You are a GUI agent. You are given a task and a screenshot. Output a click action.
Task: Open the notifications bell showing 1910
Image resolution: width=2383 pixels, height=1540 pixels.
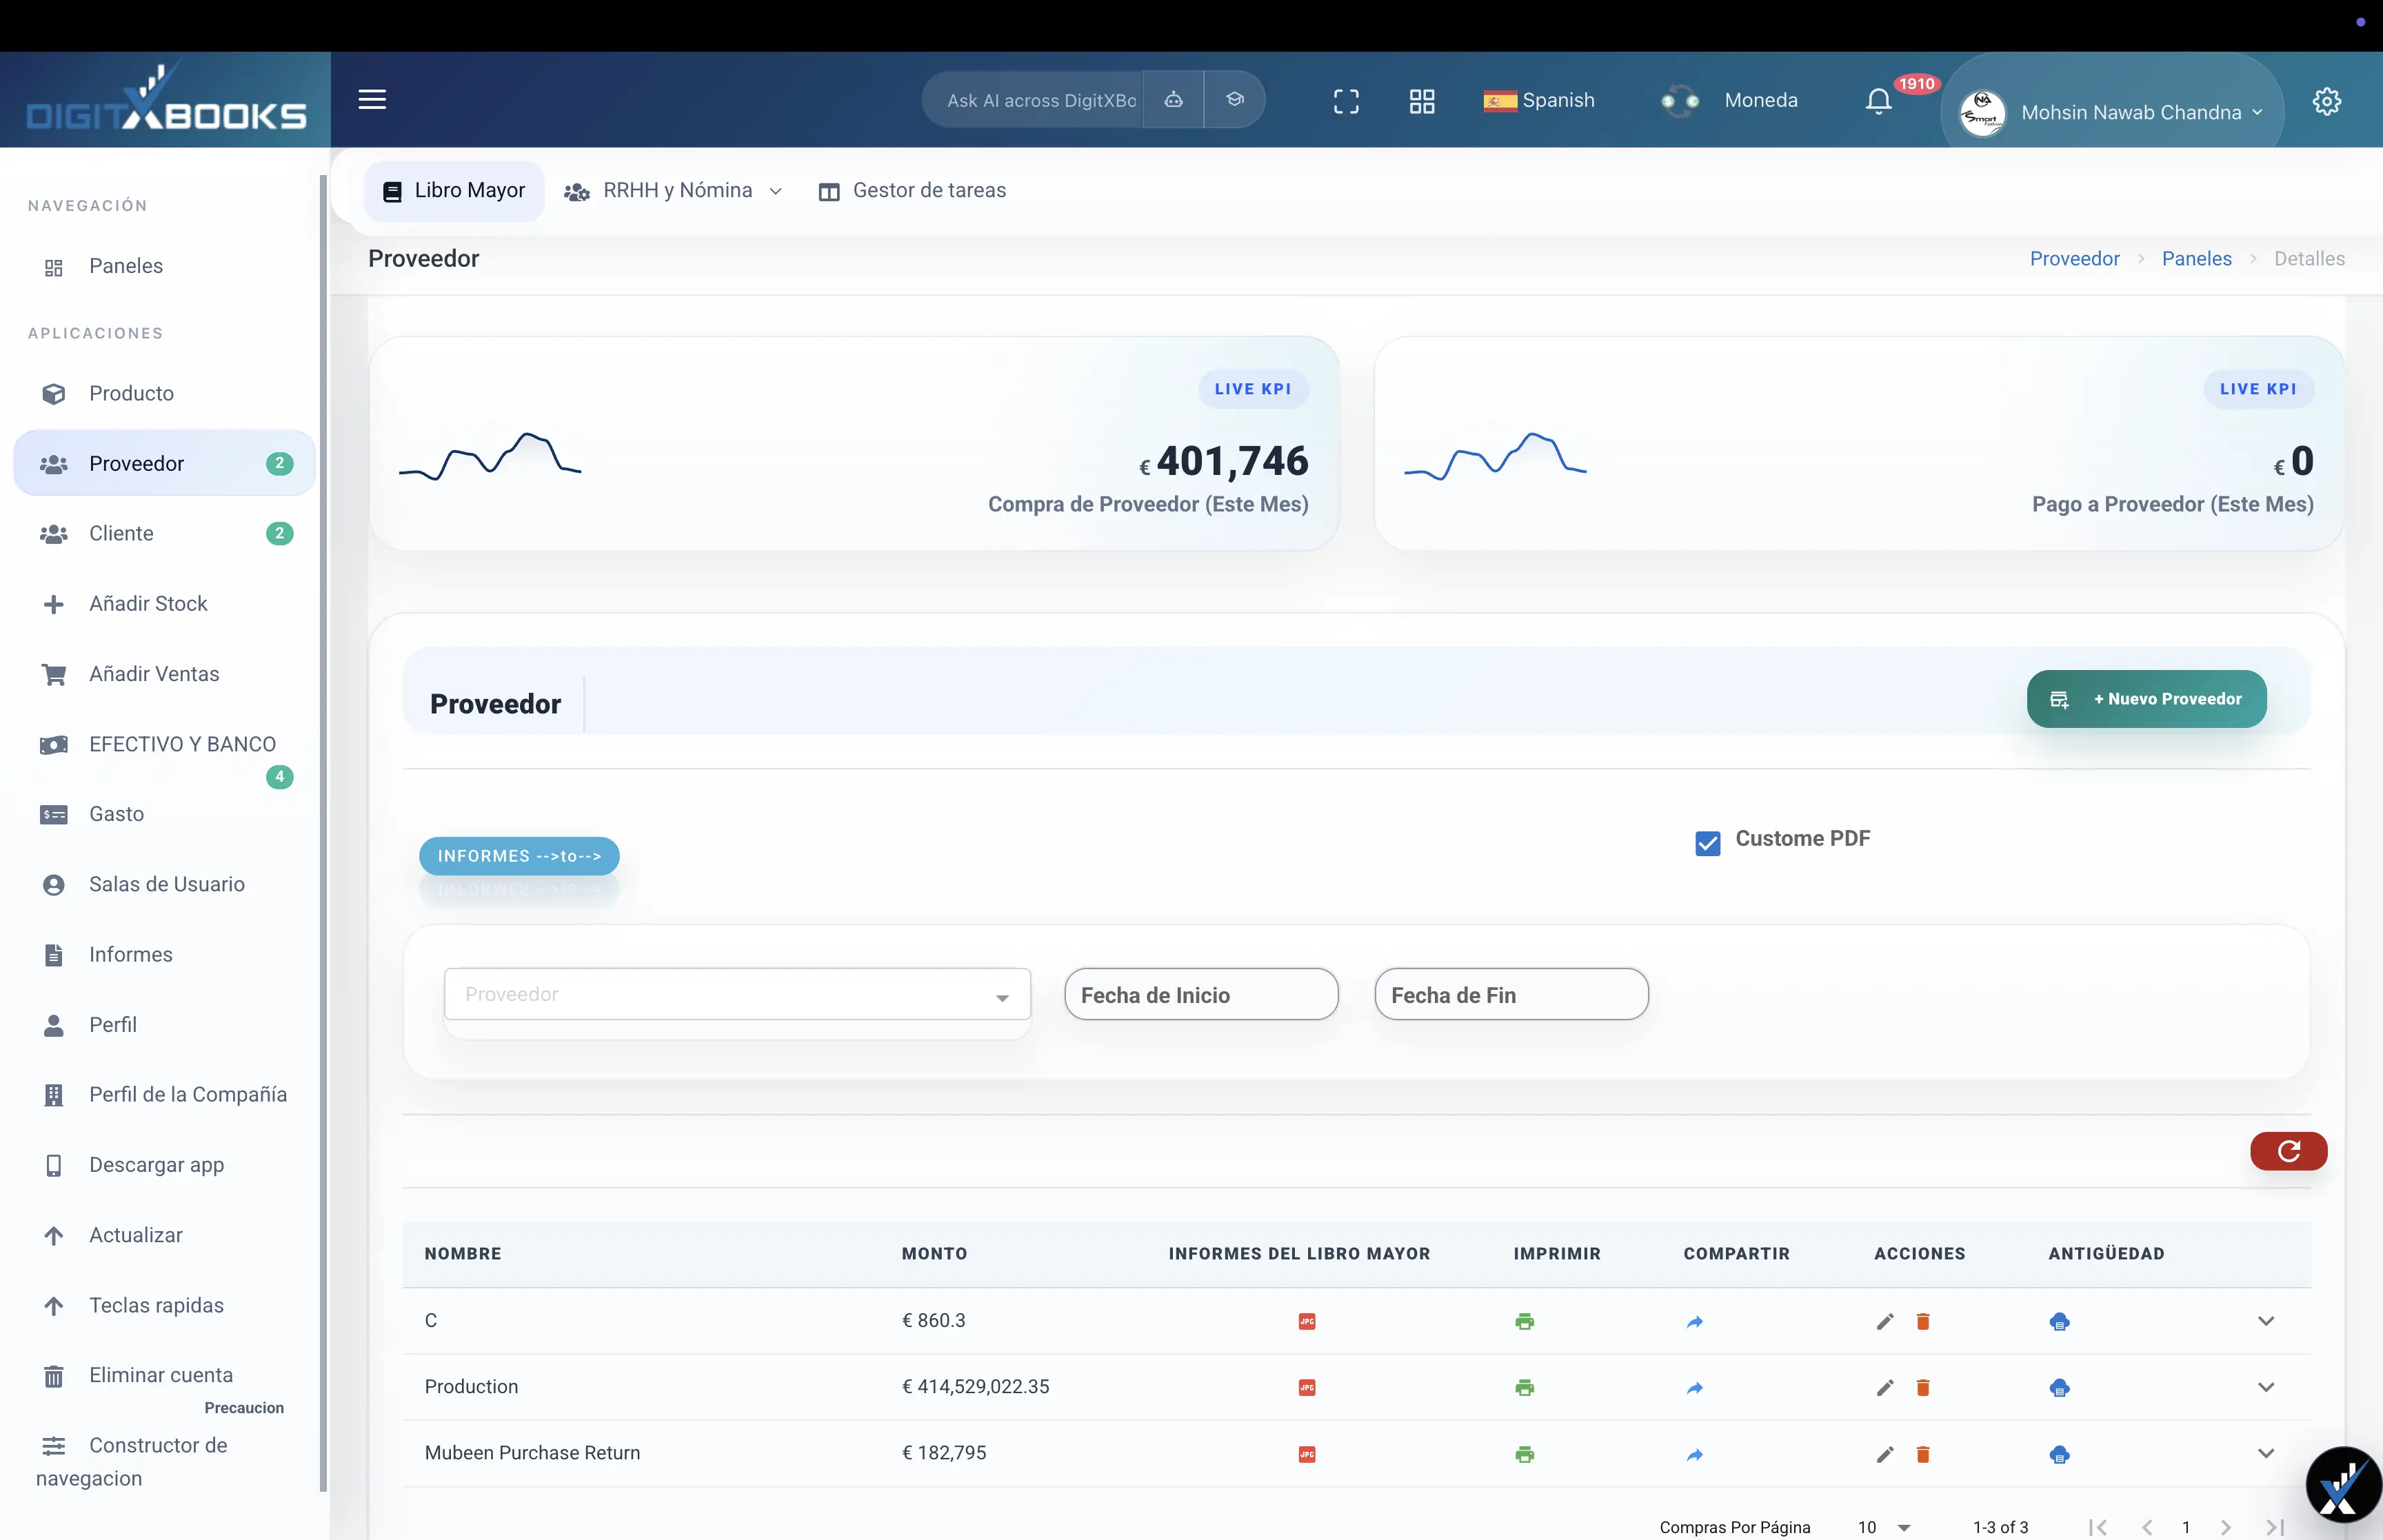tap(1880, 100)
